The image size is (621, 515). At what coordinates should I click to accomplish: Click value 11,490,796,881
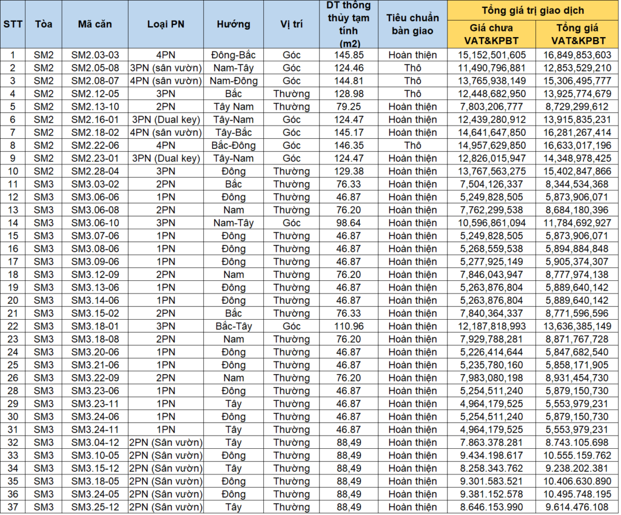coord(491,68)
